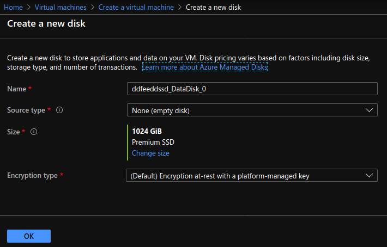Click the Encryption type label

click(x=33, y=175)
